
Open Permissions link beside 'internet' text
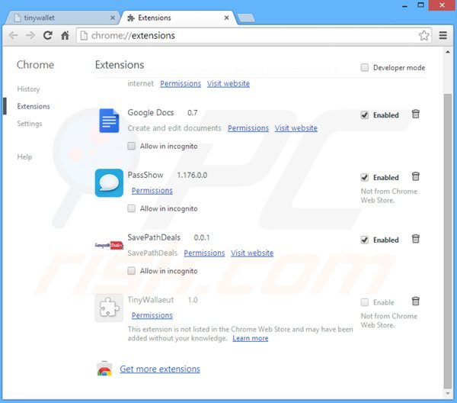(x=181, y=84)
